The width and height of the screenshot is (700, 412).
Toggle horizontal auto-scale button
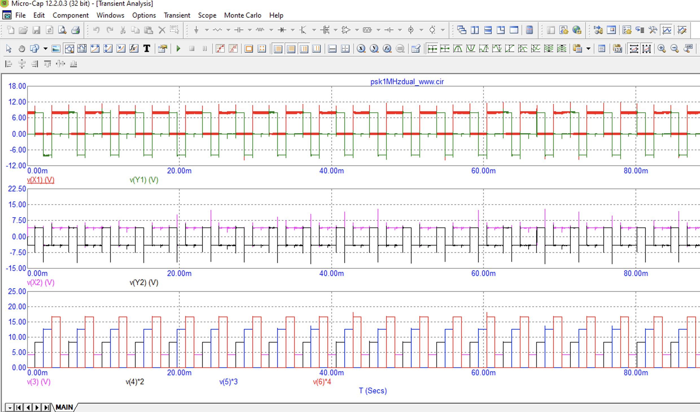(x=634, y=49)
